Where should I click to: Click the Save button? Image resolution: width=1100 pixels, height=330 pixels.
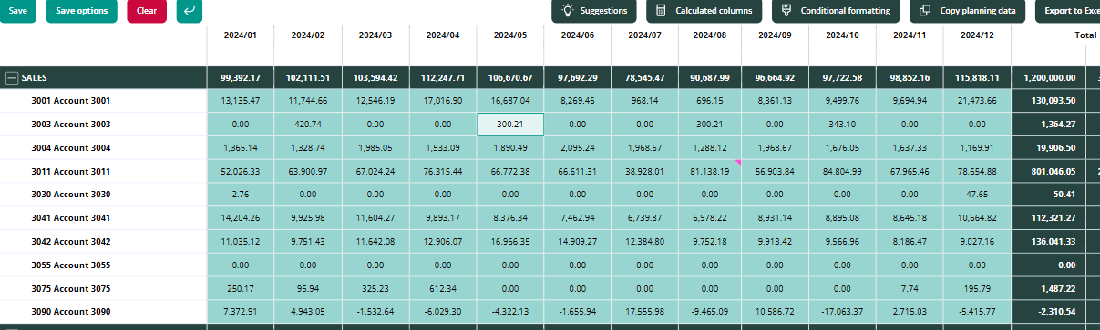click(18, 11)
